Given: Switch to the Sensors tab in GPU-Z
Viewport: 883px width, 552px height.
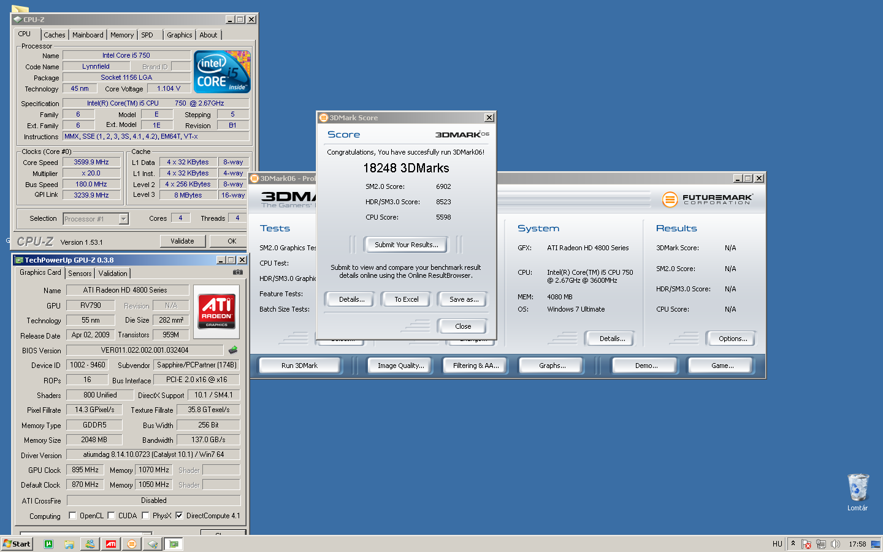Looking at the screenshot, I should coord(80,274).
